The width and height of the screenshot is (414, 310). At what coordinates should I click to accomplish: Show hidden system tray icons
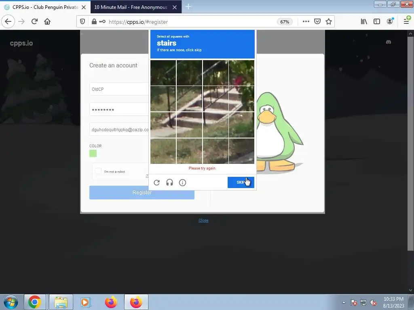point(344,302)
